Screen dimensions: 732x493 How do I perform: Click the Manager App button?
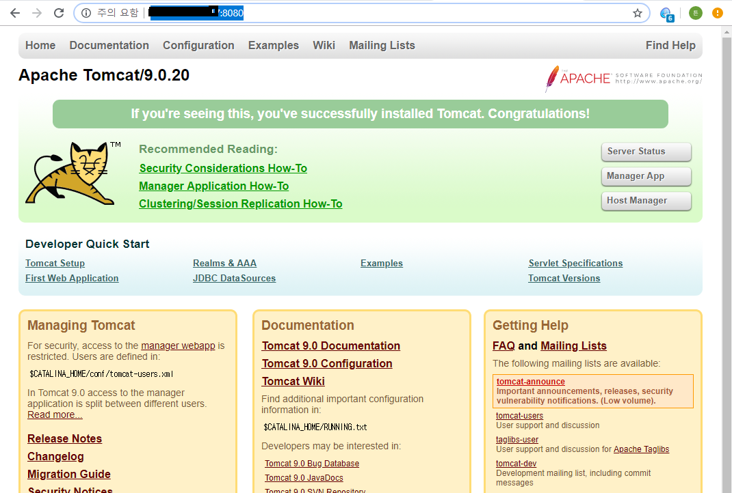tap(646, 176)
